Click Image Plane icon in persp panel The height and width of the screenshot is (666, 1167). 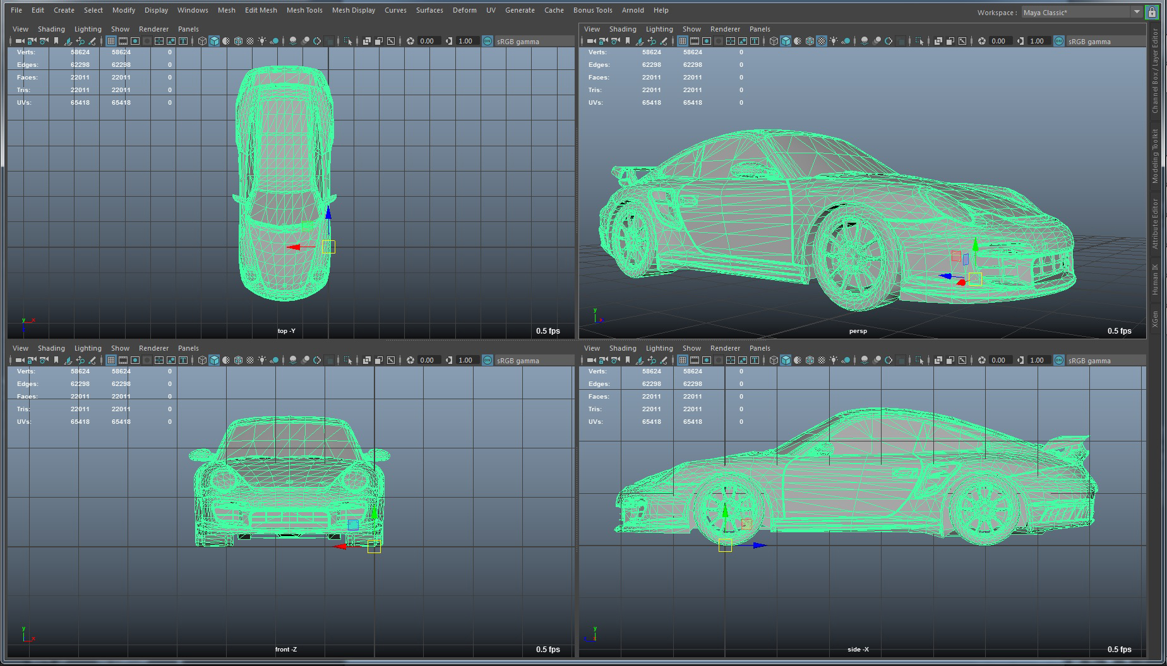tap(639, 41)
